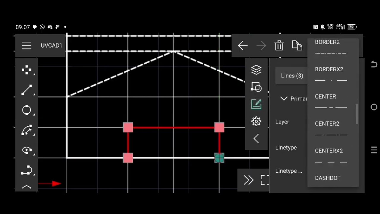Redo with the forward arrow icon
Image resolution: width=380 pixels, height=214 pixels.
coord(261,45)
